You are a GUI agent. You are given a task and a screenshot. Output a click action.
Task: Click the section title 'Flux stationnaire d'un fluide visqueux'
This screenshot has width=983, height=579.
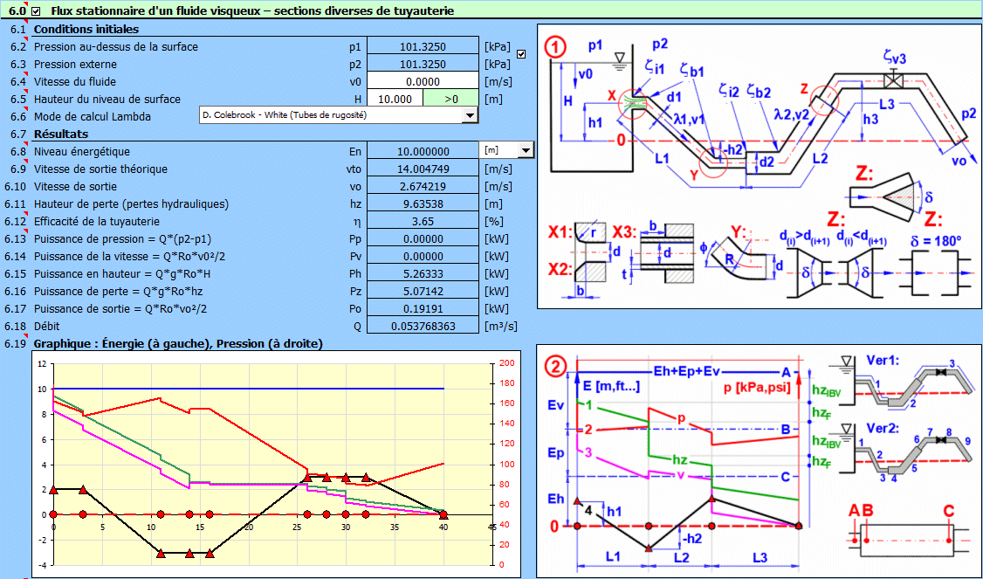point(252,10)
